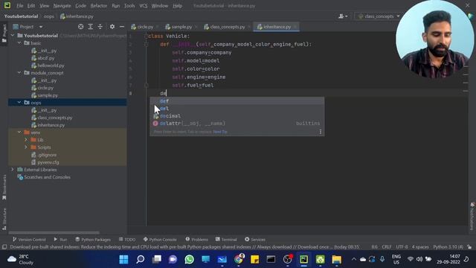Select abcd.py in the project tree
The height and width of the screenshot is (268, 476).
[46, 58]
